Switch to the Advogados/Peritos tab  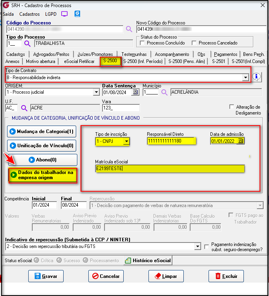tap(51, 54)
